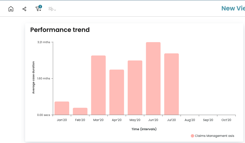Click the Jul'20 bar

tap(171, 84)
